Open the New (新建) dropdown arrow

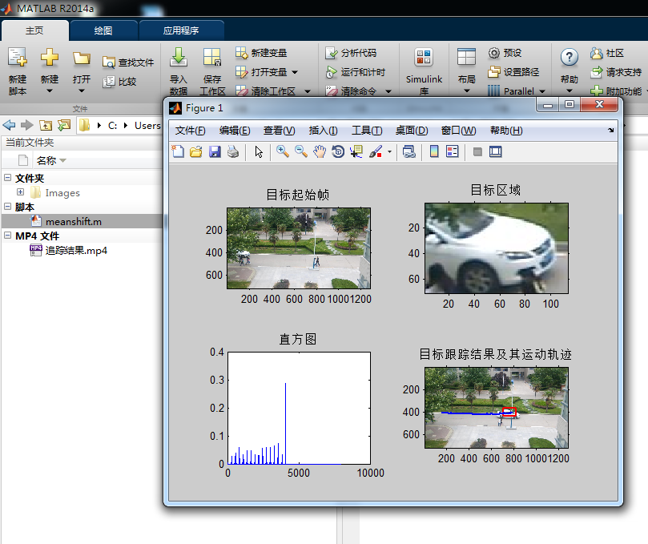pyautogui.click(x=49, y=91)
